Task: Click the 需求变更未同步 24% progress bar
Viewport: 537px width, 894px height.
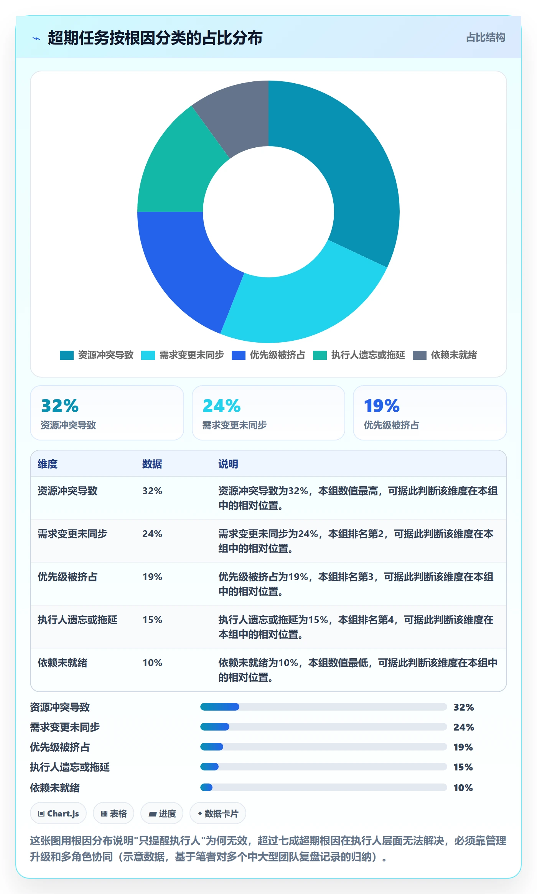Action: click(324, 727)
